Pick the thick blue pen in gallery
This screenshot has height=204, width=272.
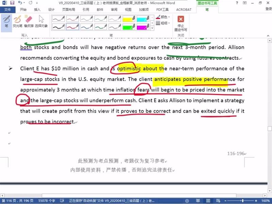[87, 27]
